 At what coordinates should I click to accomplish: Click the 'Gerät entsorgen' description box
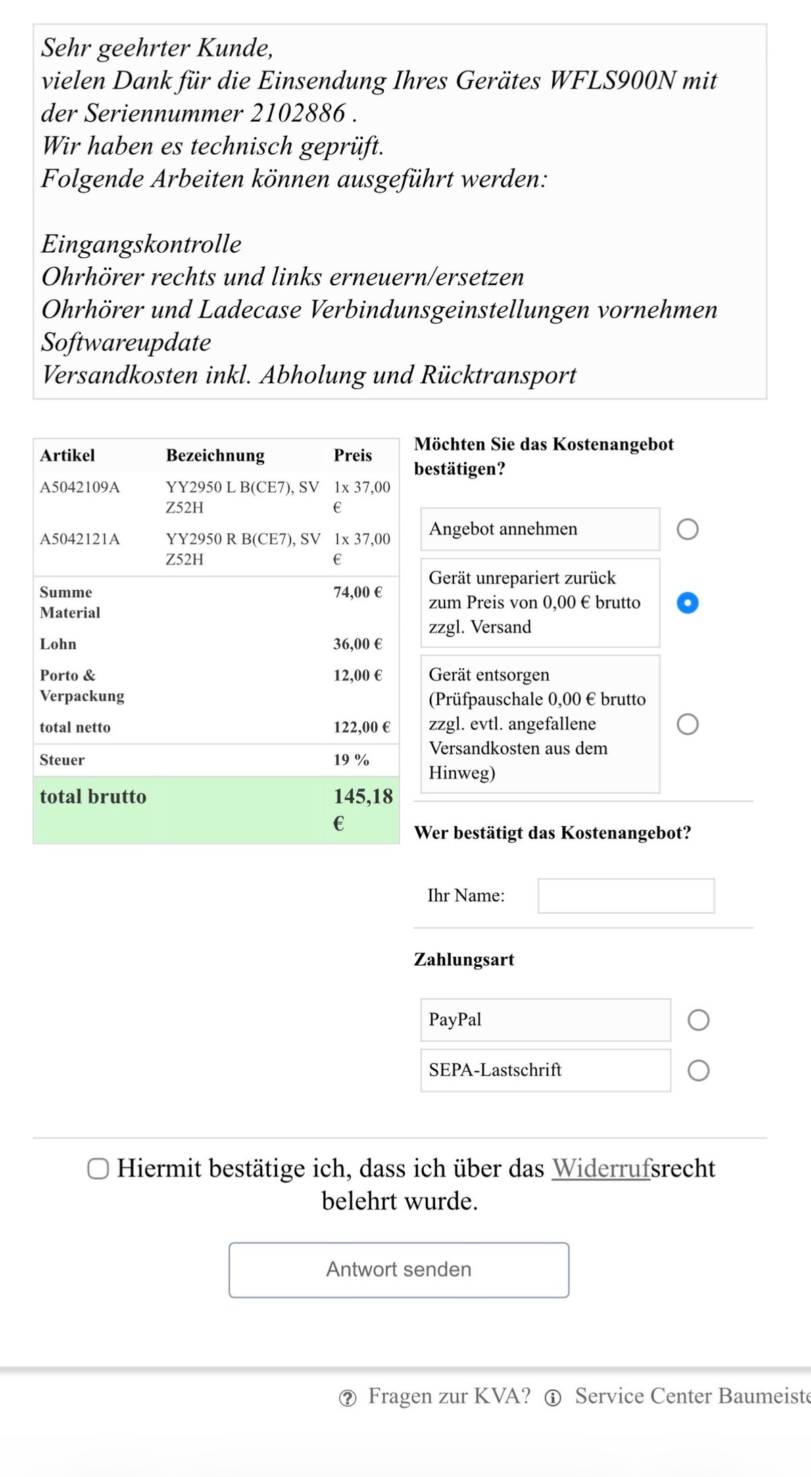point(540,724)
